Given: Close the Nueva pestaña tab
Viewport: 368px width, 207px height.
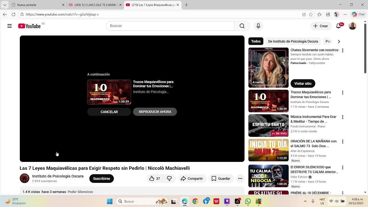Looking at the screenshot, I should coord(63,5).
